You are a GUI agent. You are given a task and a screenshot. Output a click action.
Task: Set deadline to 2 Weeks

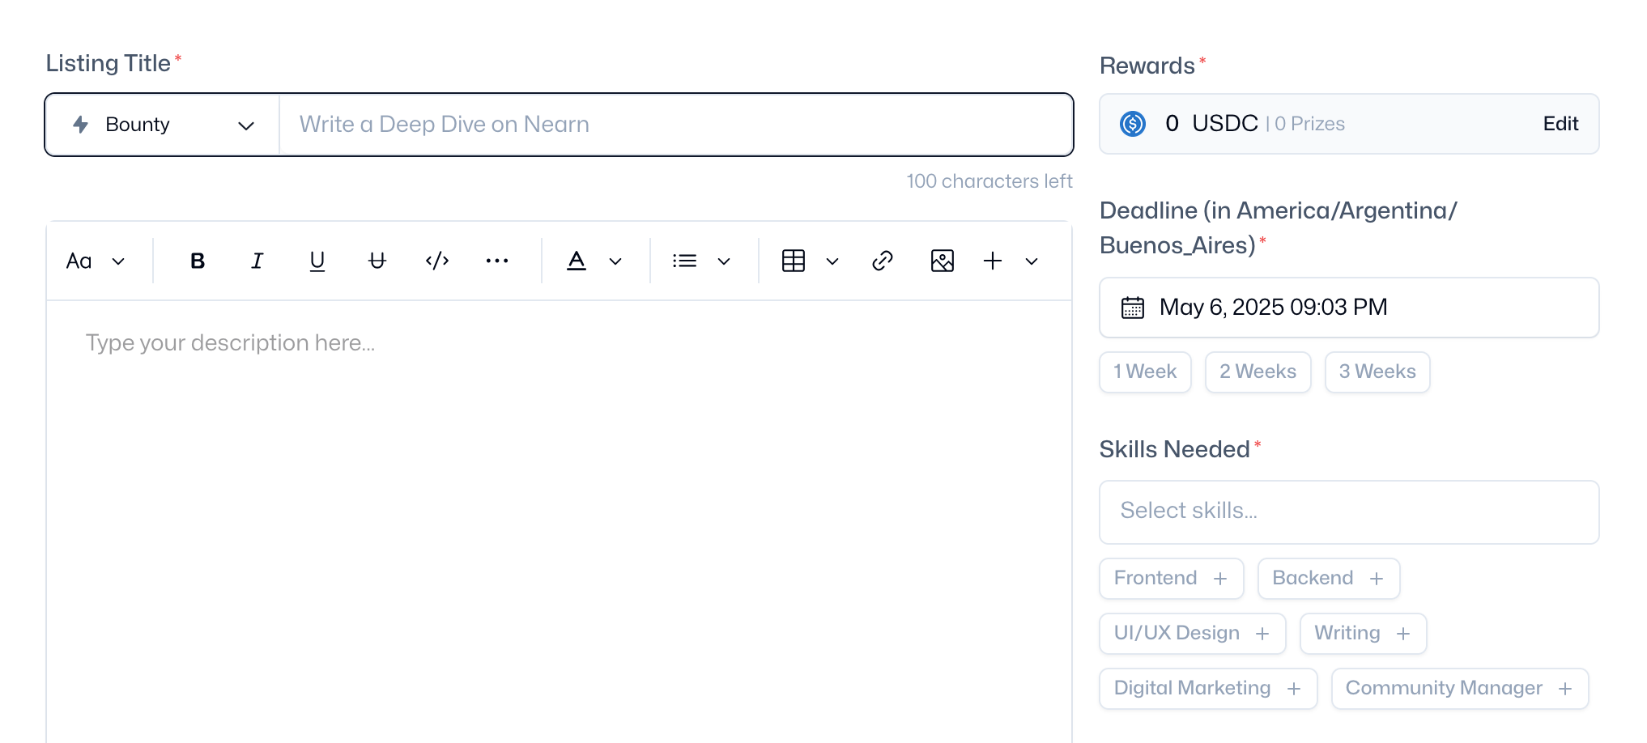(1258, 372)
